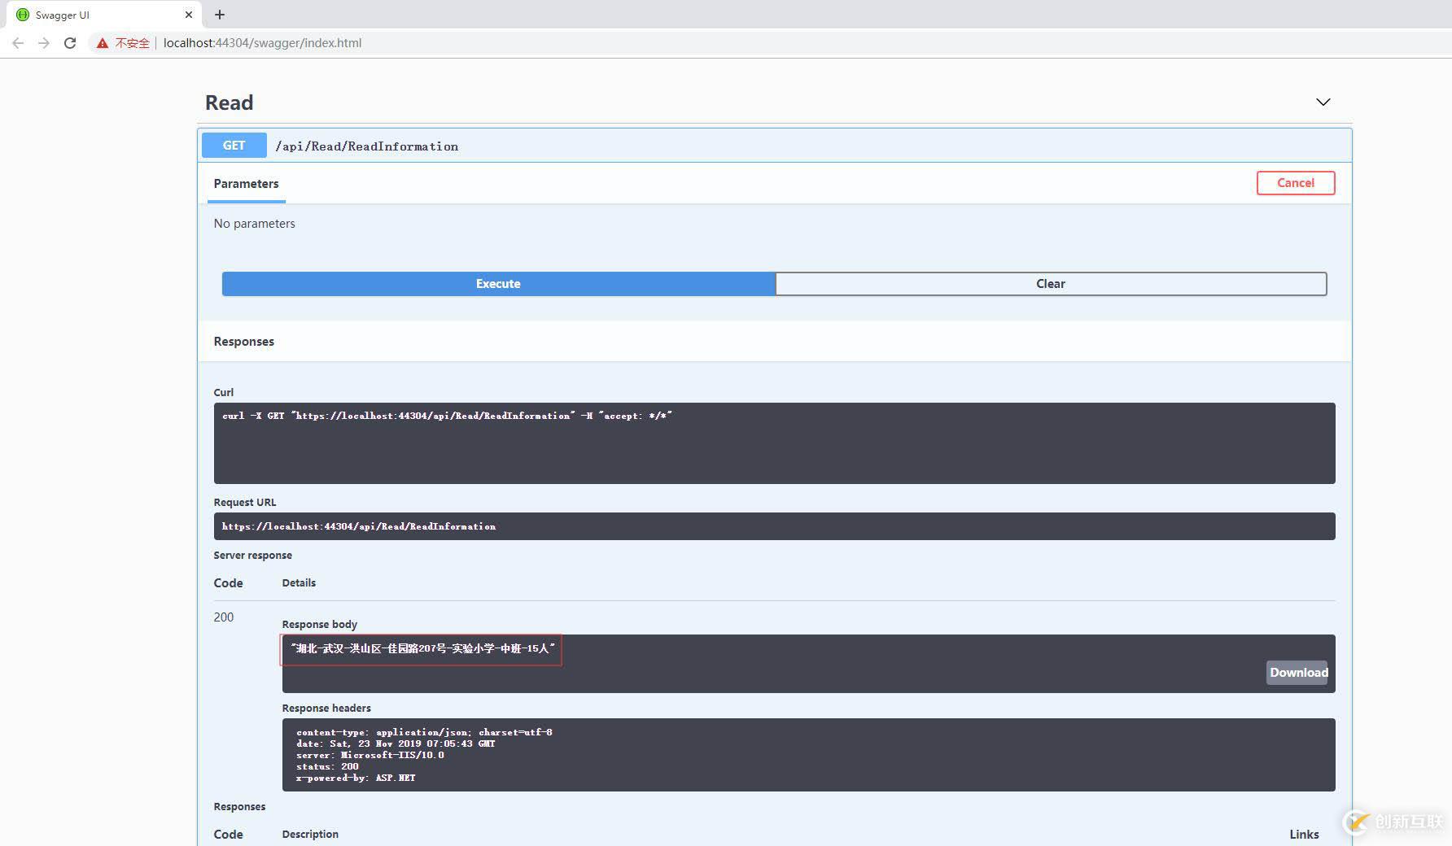Execute the ReadInformation request
Image resolution: width=1452 pixels, height=846 pixels.
pyautogui.click(x=497, y=283)
